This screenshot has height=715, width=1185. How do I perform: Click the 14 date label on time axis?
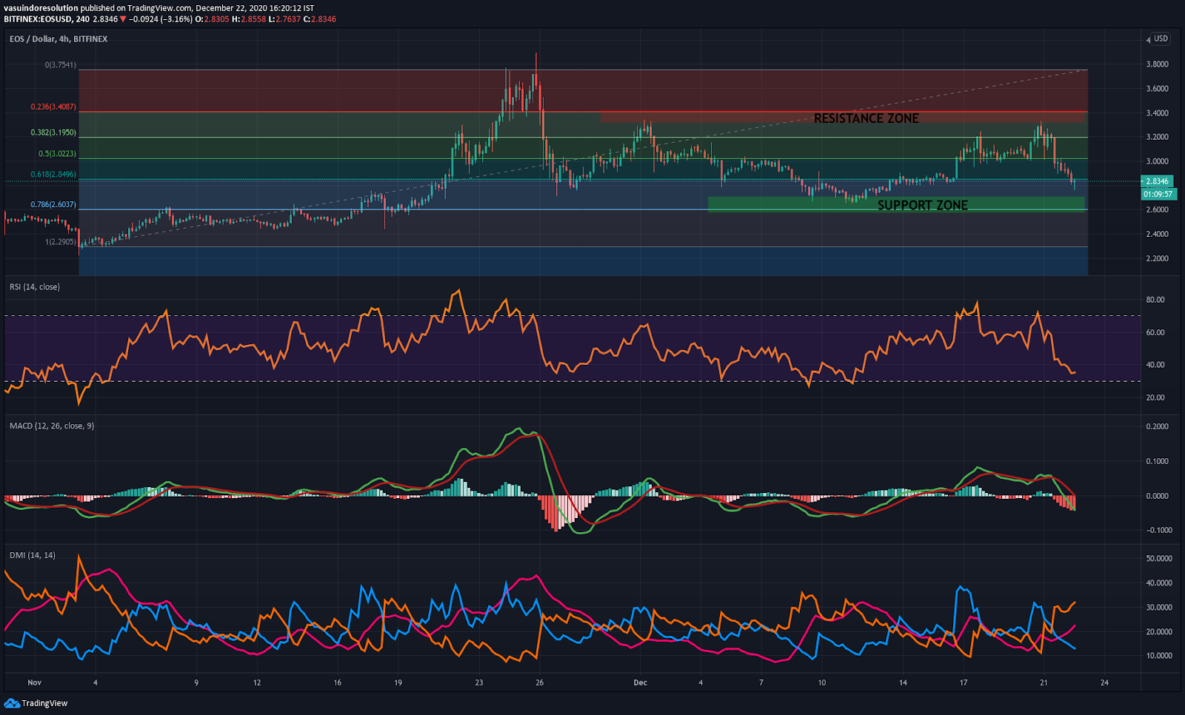(x=903, y=682)
